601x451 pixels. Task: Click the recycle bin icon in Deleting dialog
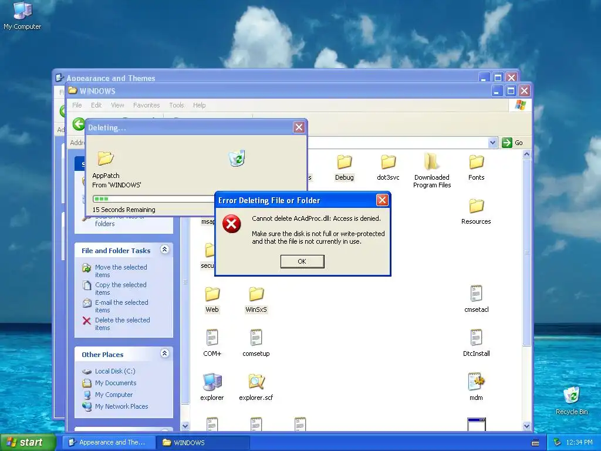(x=237, y=158)
